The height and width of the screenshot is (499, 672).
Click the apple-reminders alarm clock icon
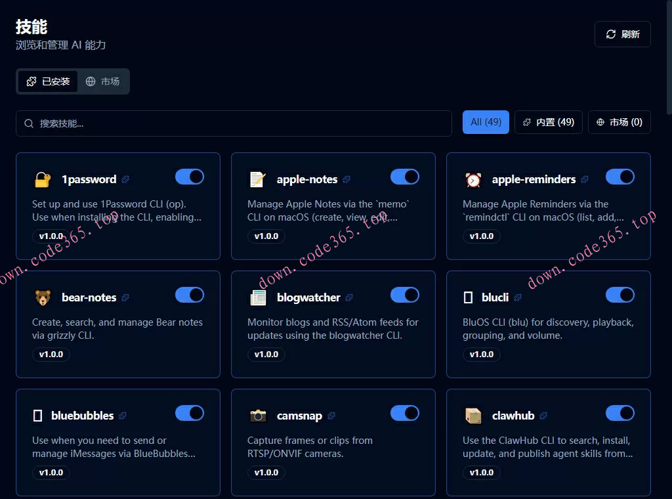point(472,179)
